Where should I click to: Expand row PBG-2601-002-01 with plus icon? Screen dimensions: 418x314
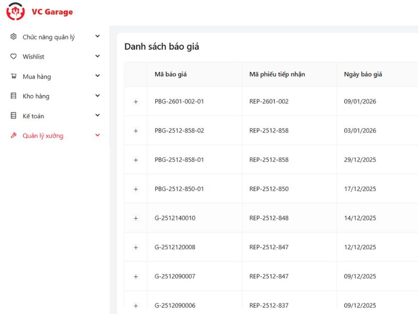click(x=136, y=102)
